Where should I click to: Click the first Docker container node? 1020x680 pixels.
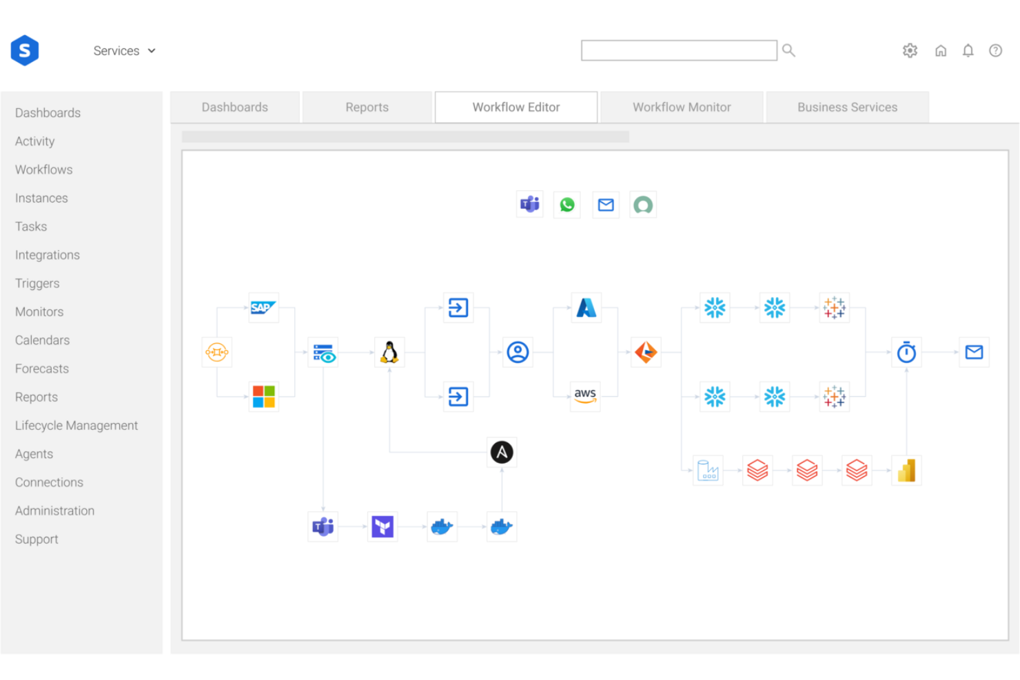pos(442,526)
